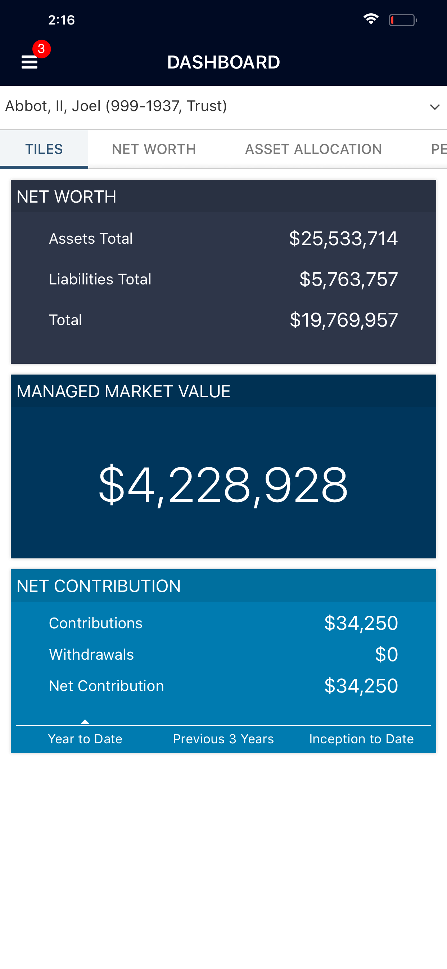Screen dimensions: 447x969
Task: Switch to the NET WORTH tab
Action: click(154, 149)
